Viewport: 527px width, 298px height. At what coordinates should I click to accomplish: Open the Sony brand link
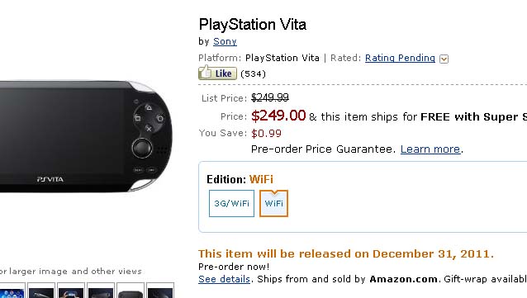click(225, 41)
